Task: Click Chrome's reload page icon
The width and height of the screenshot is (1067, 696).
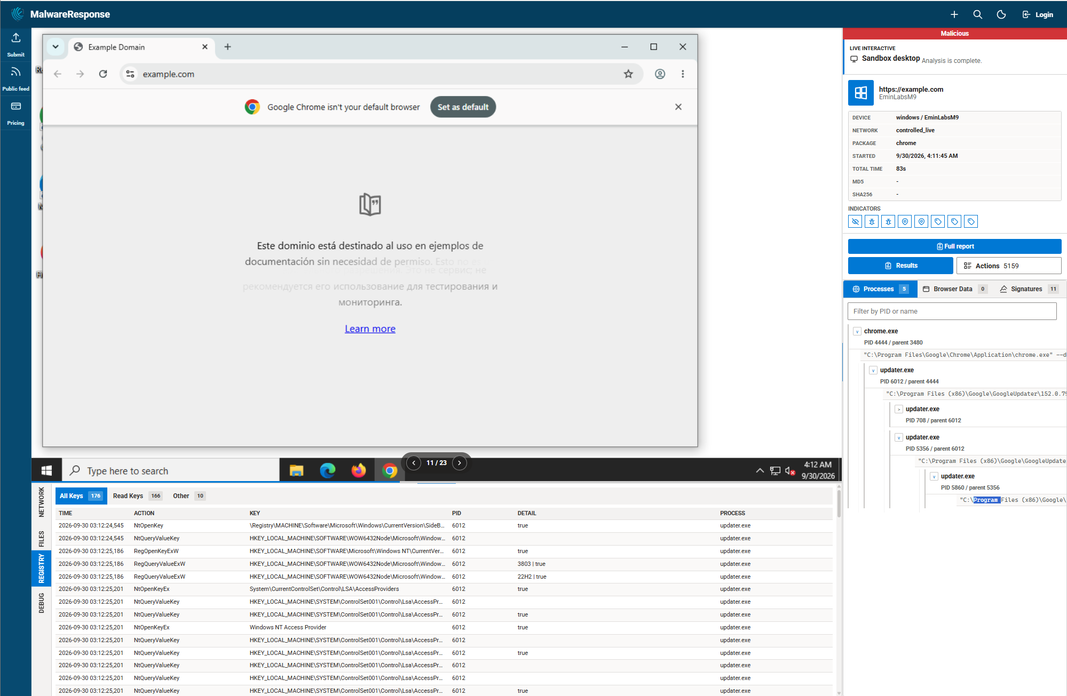Action: pos(103,74)
